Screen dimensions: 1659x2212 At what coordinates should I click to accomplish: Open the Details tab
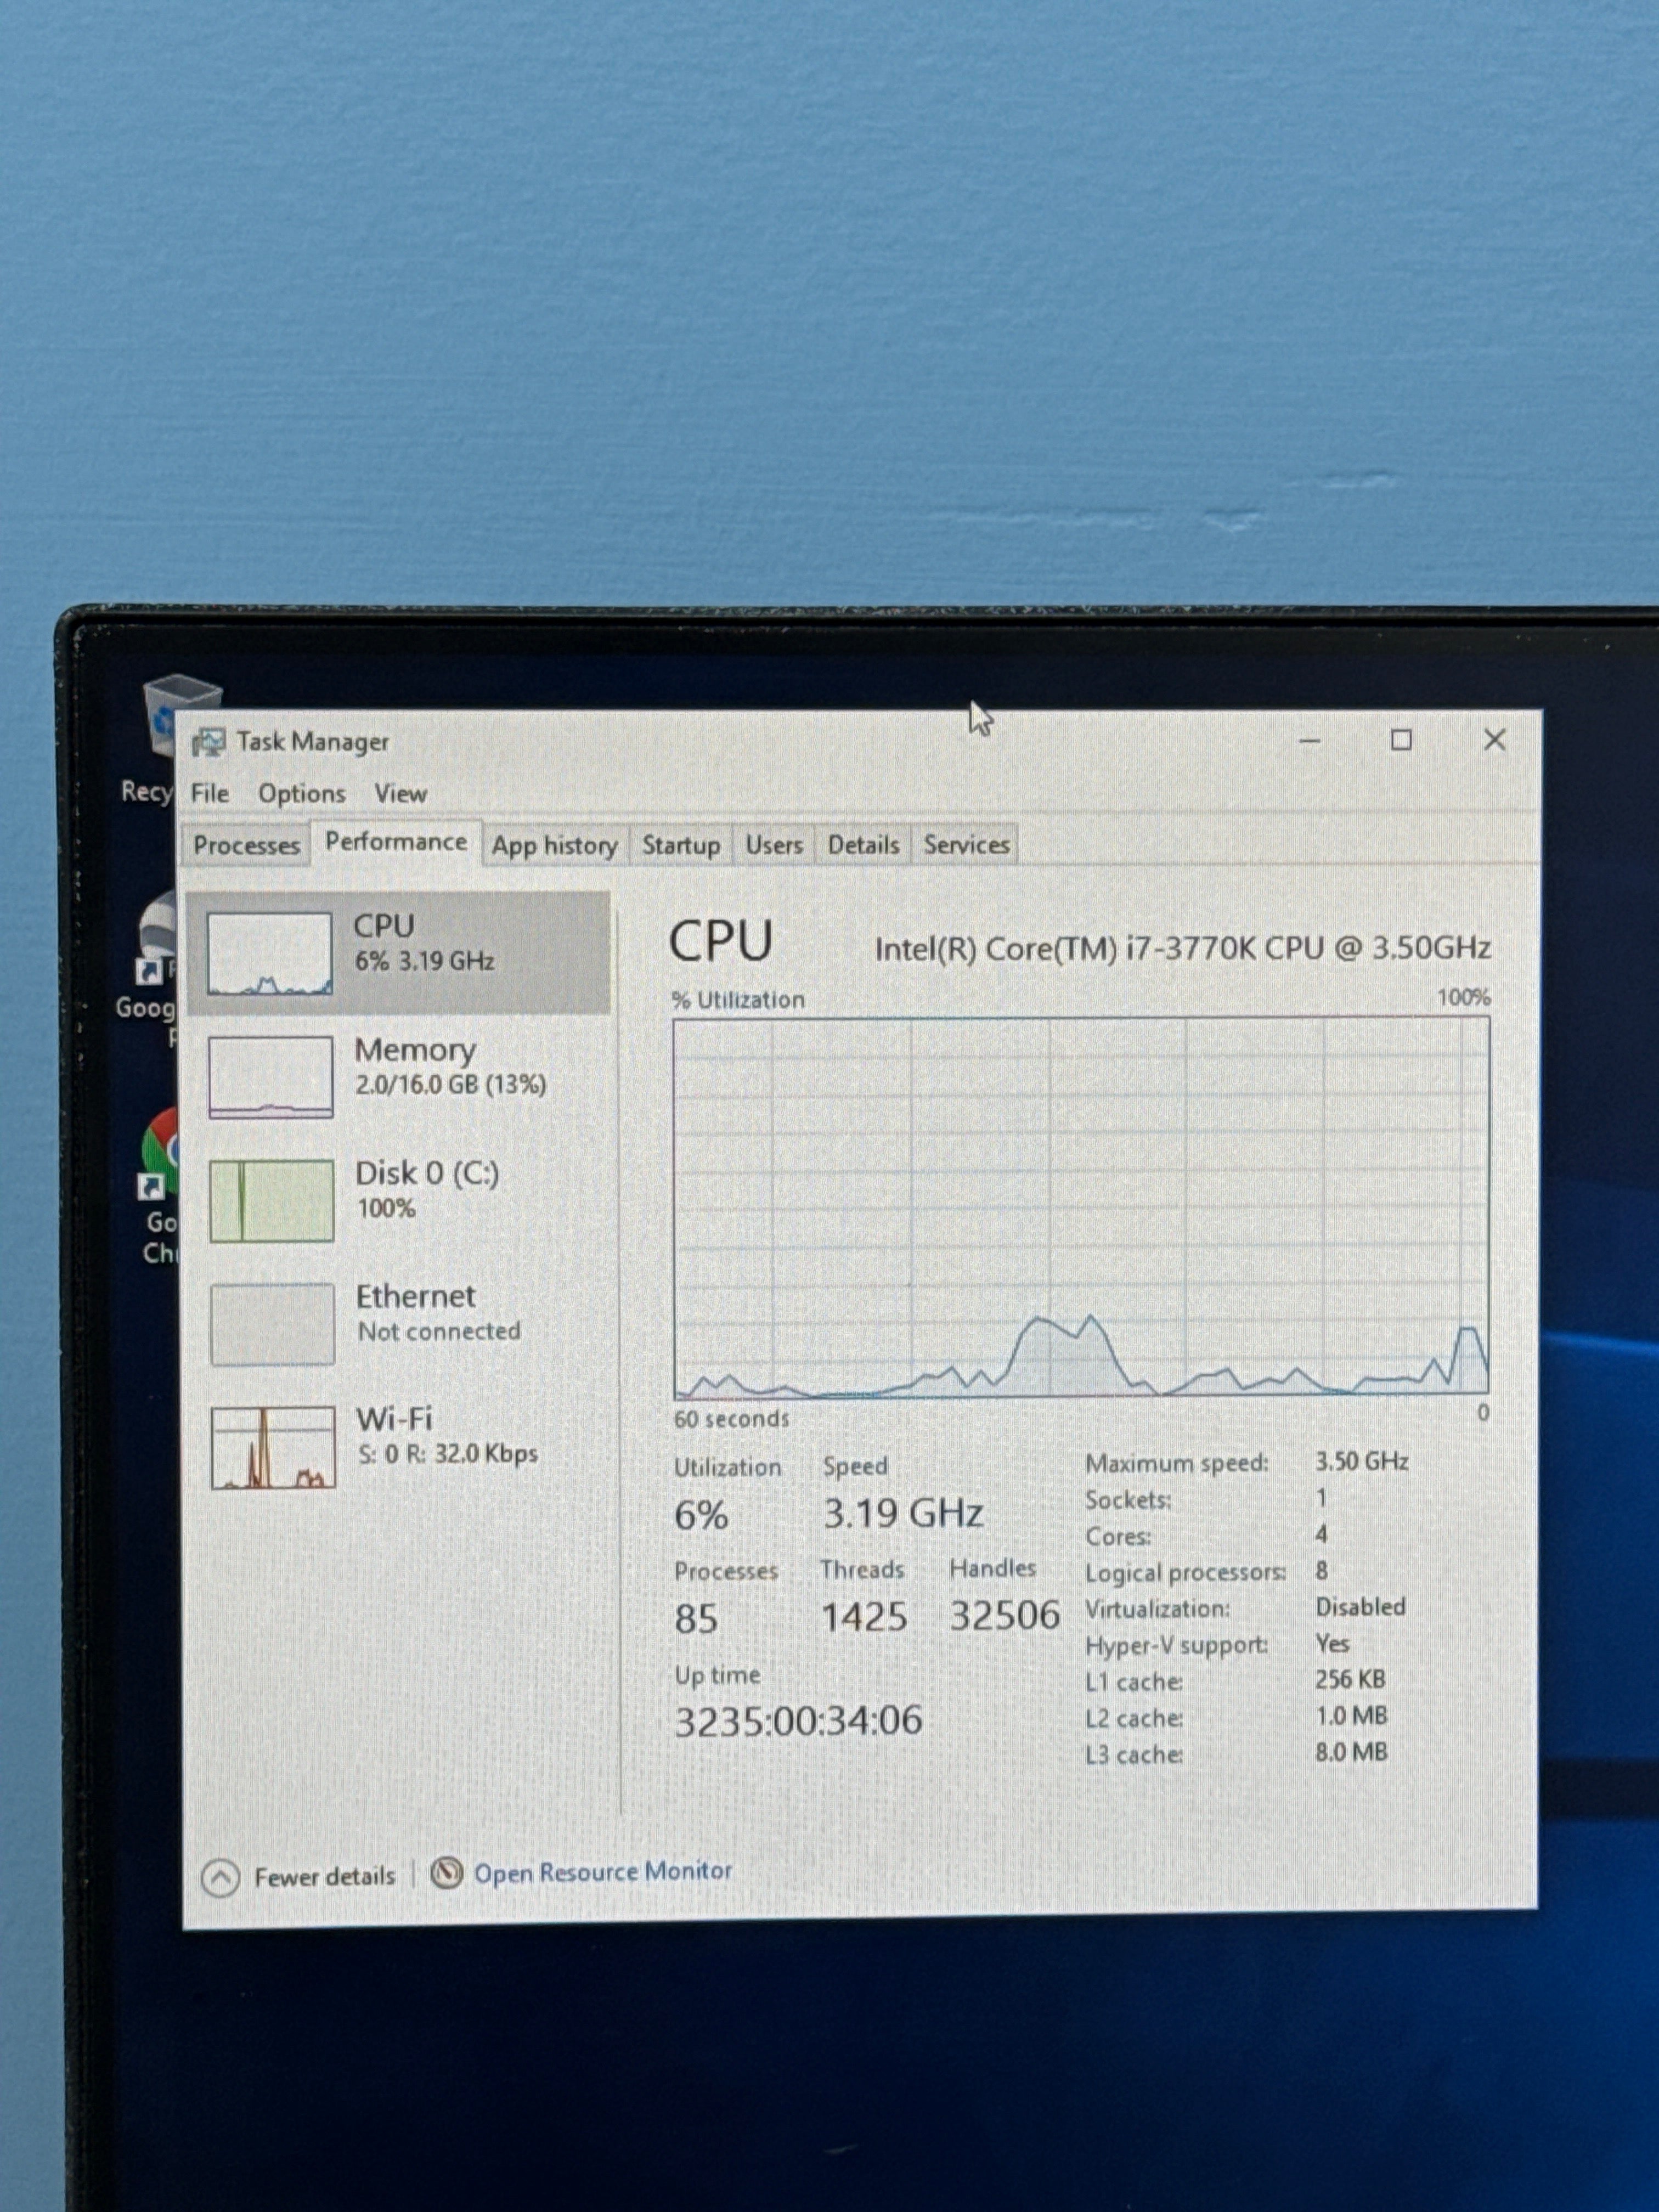(863, 845)
